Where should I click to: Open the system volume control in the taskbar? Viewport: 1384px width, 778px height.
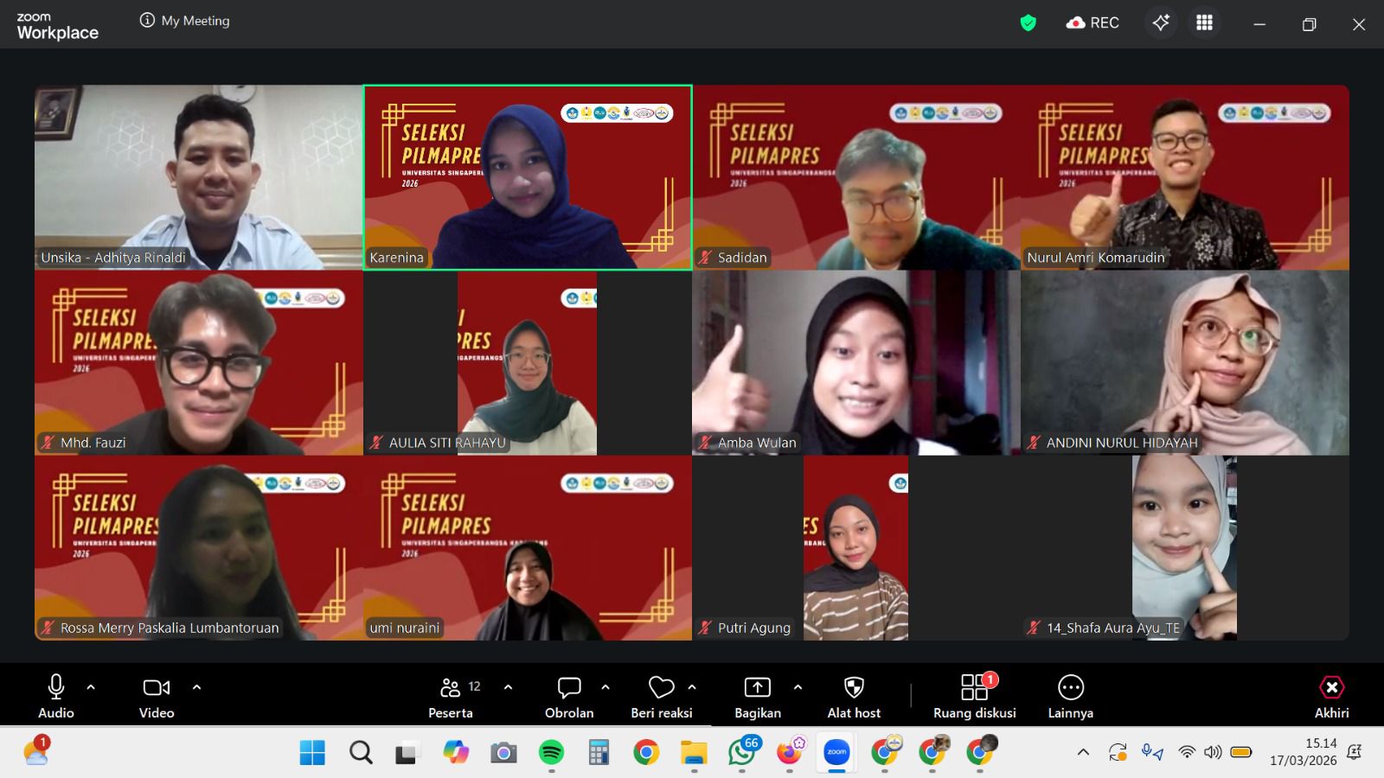click(x=1211, y=752)
